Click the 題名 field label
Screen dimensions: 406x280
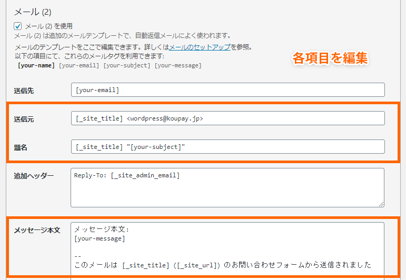click(21, 147)
